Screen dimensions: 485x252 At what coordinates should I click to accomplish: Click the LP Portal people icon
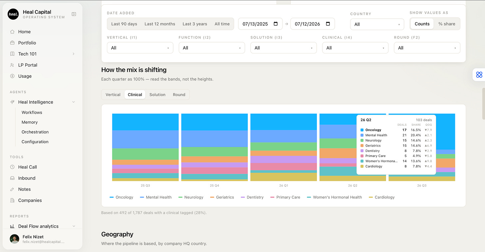point(12,65)
